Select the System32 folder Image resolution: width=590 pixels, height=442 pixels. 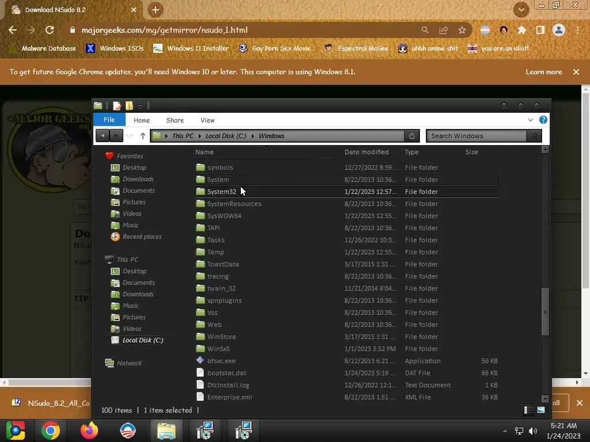coord(346,192)
